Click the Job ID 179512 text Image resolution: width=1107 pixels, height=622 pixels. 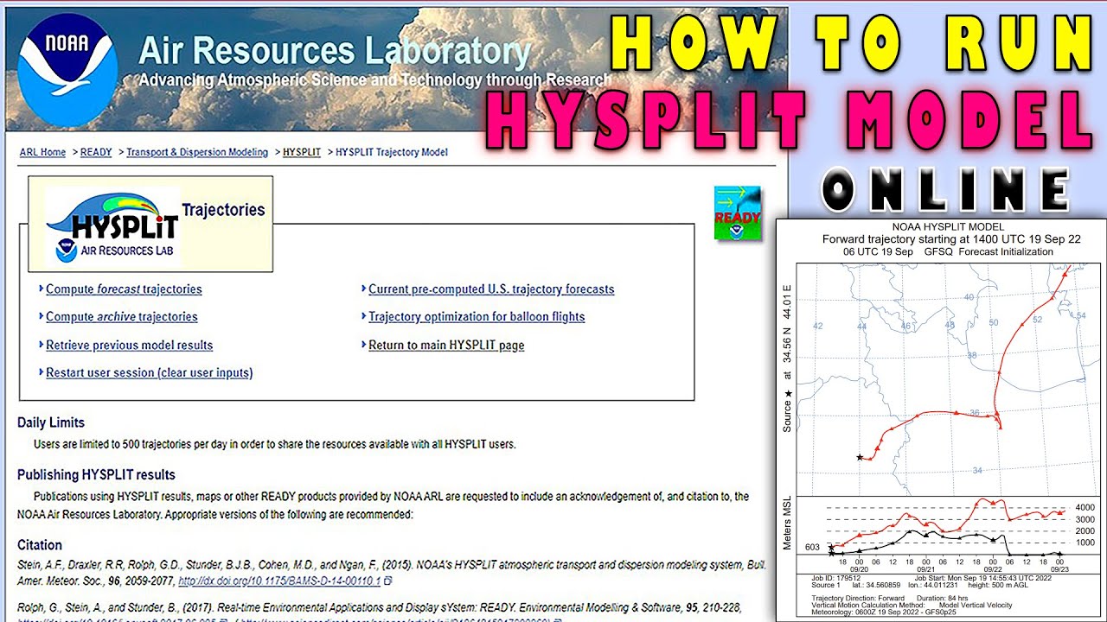pyautogui.click(x=838, y=579)
